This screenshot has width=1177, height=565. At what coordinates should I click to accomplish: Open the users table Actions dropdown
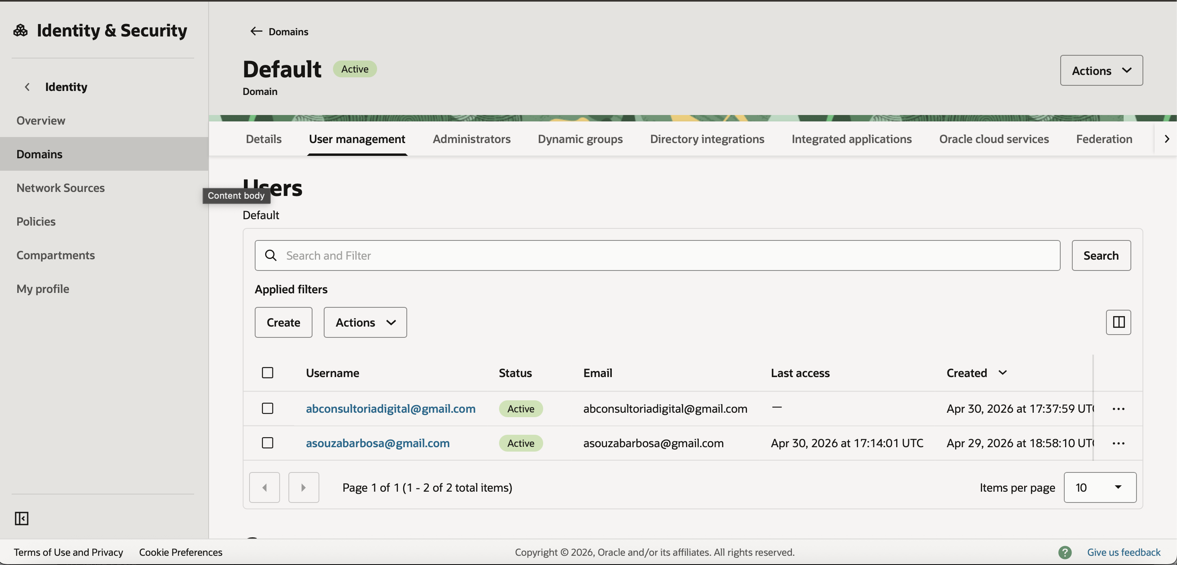pos(365,322)
